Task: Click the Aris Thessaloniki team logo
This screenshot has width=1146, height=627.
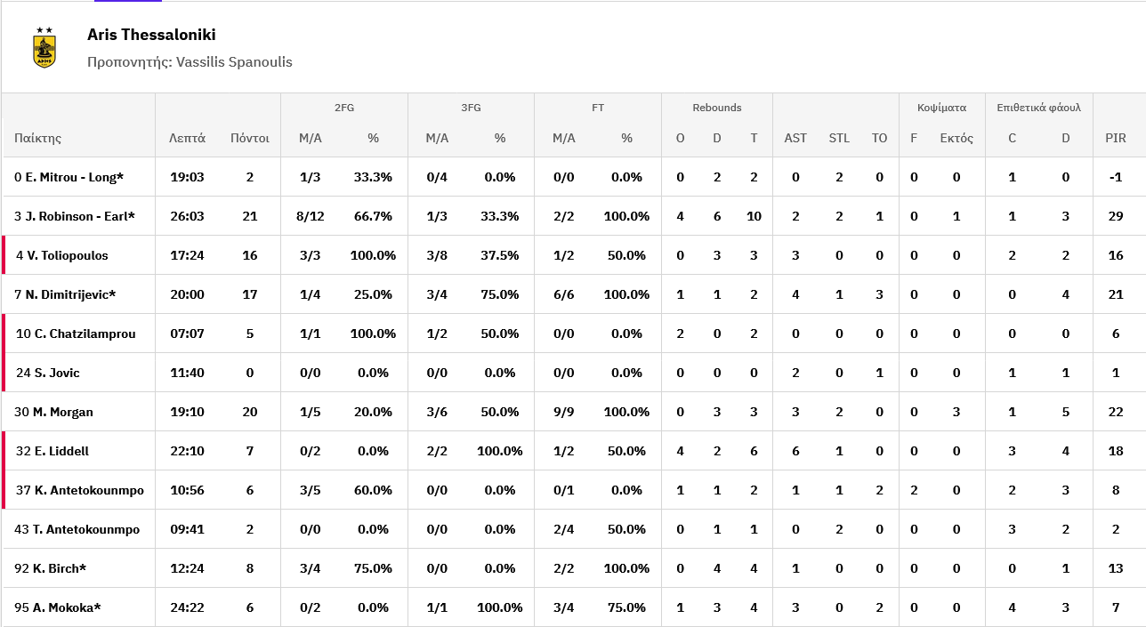Action: [44, 47]
